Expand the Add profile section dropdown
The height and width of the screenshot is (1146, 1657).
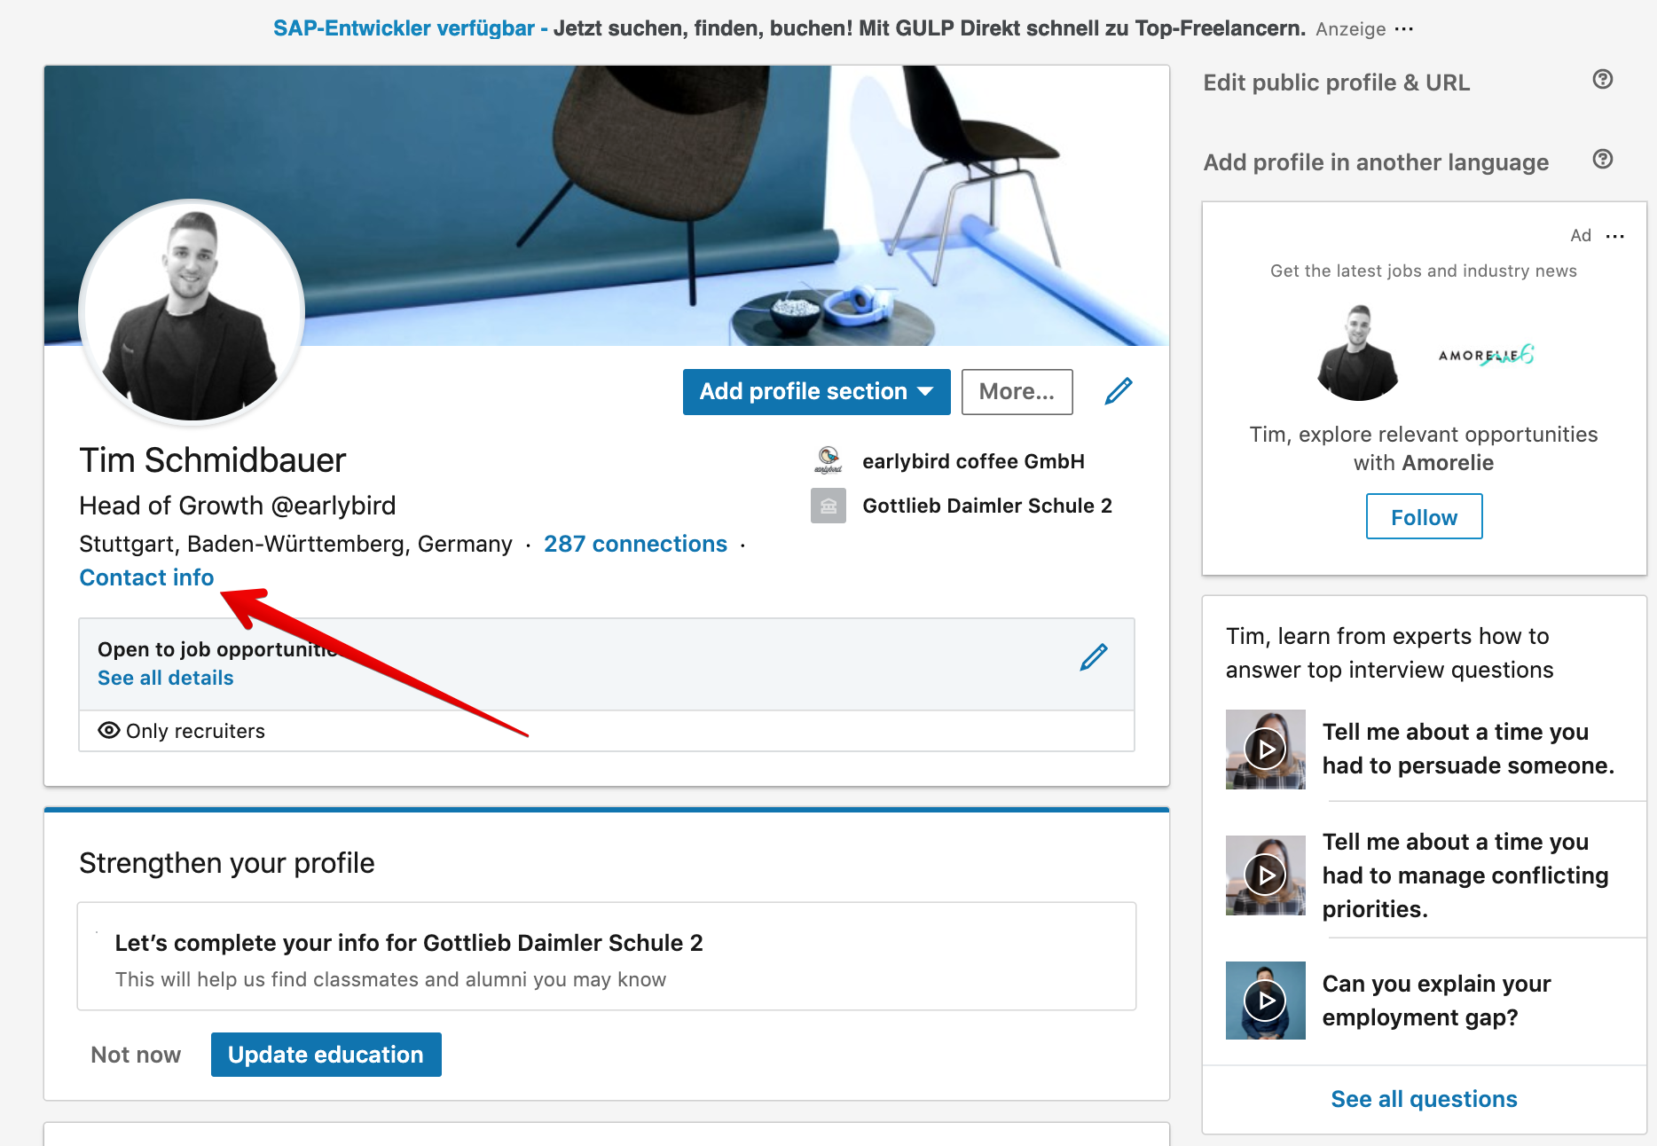(816, 392)
